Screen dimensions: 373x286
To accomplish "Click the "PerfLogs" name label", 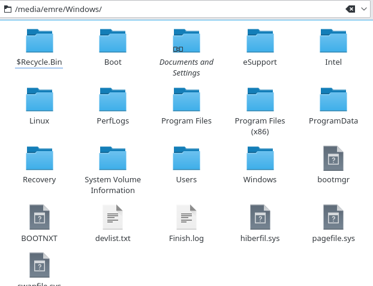I will [x=113, y=121].
